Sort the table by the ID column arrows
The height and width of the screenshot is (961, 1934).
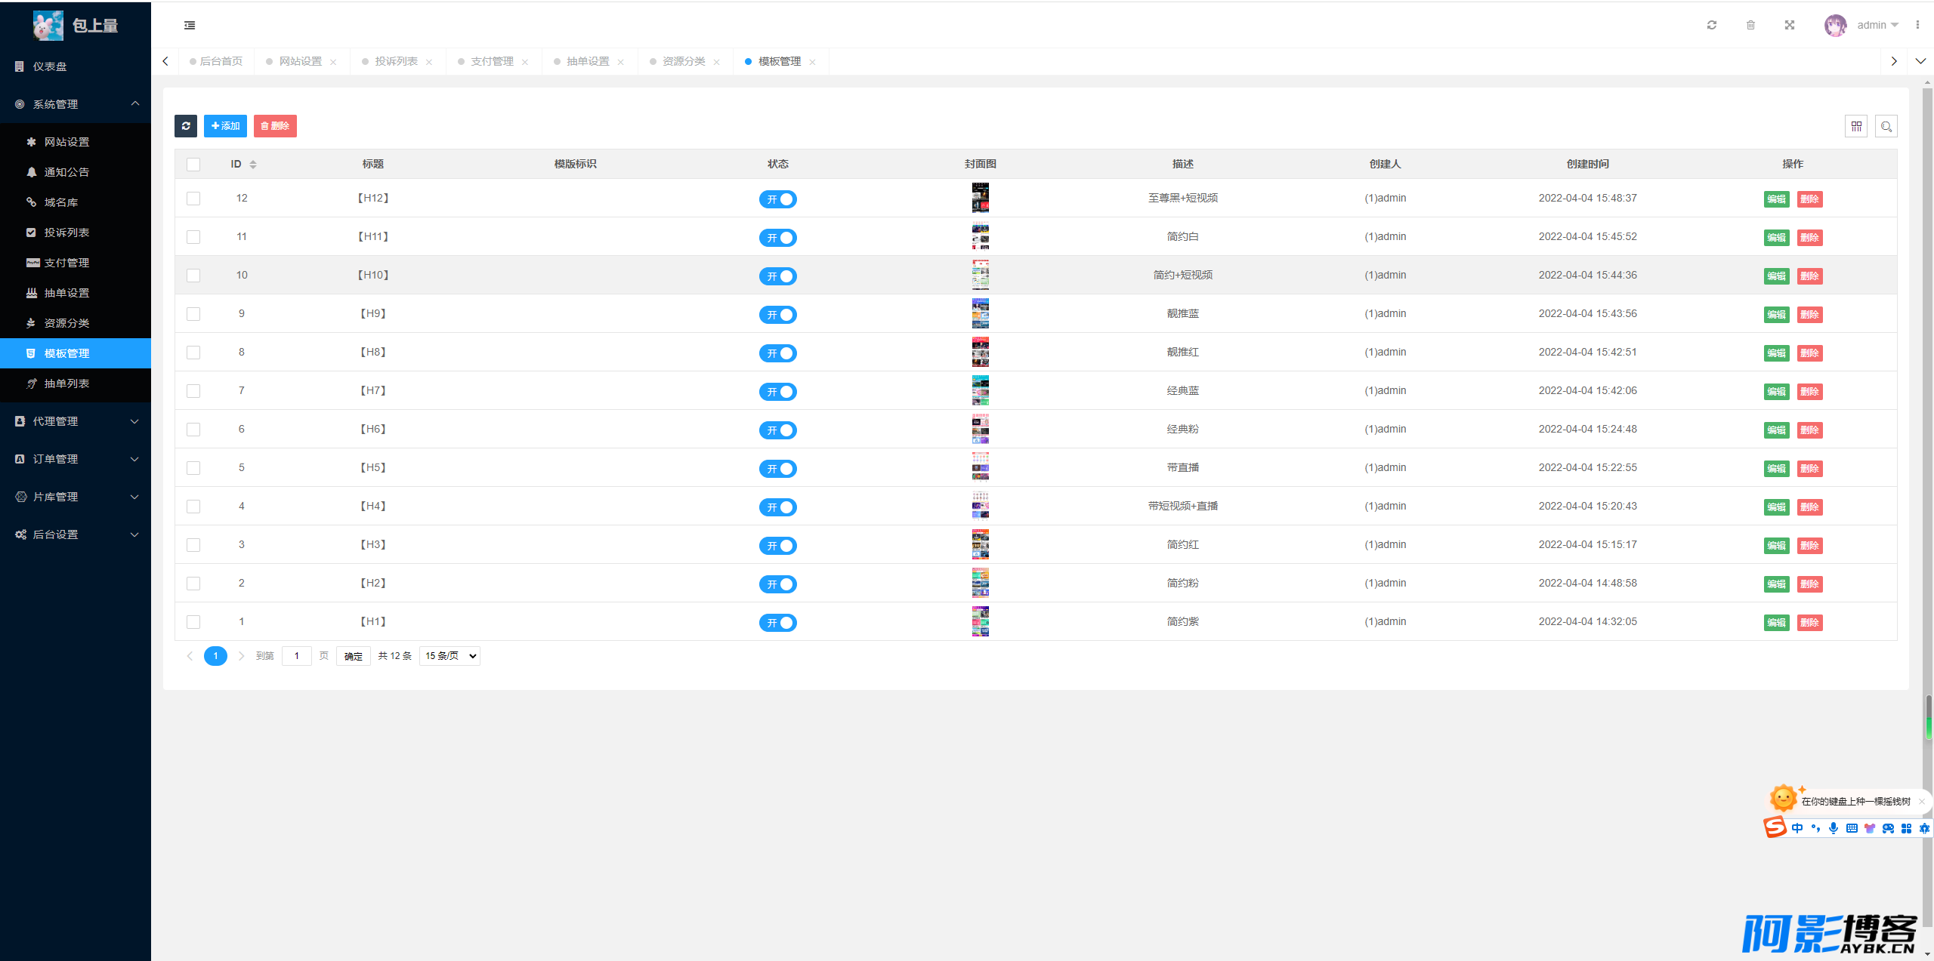[x=253, y=164]
